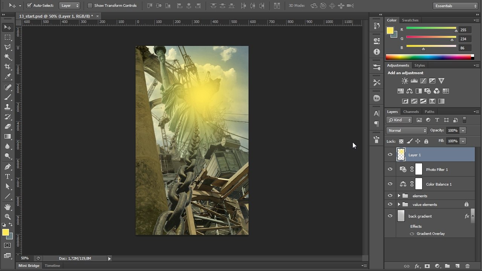Screen dimensions: 482x271
Task: Open the layer filter Kind dropdown
Action: 399,120
